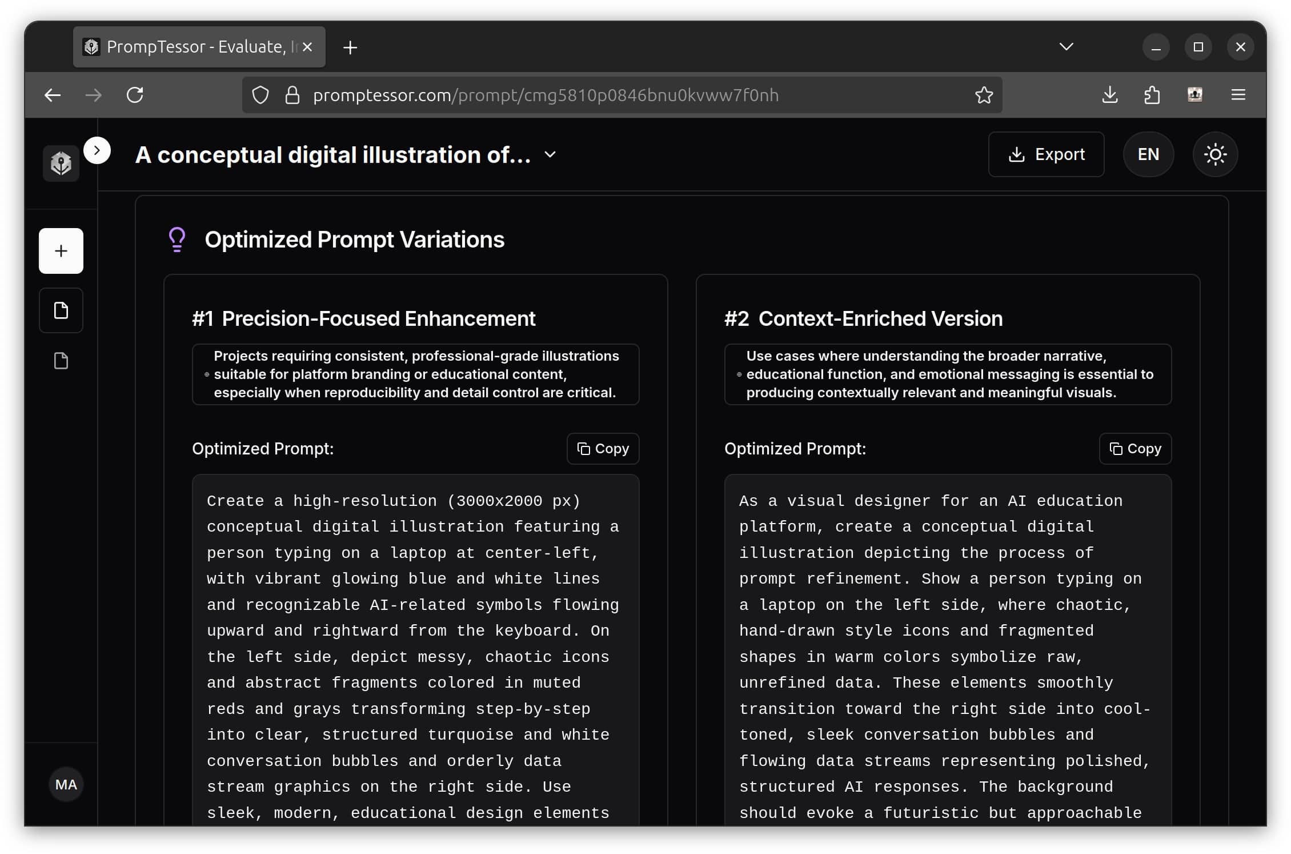Expand the sidebar with the arrow button
This screenshot has height=854, width=1291.
tap(97, 150)
